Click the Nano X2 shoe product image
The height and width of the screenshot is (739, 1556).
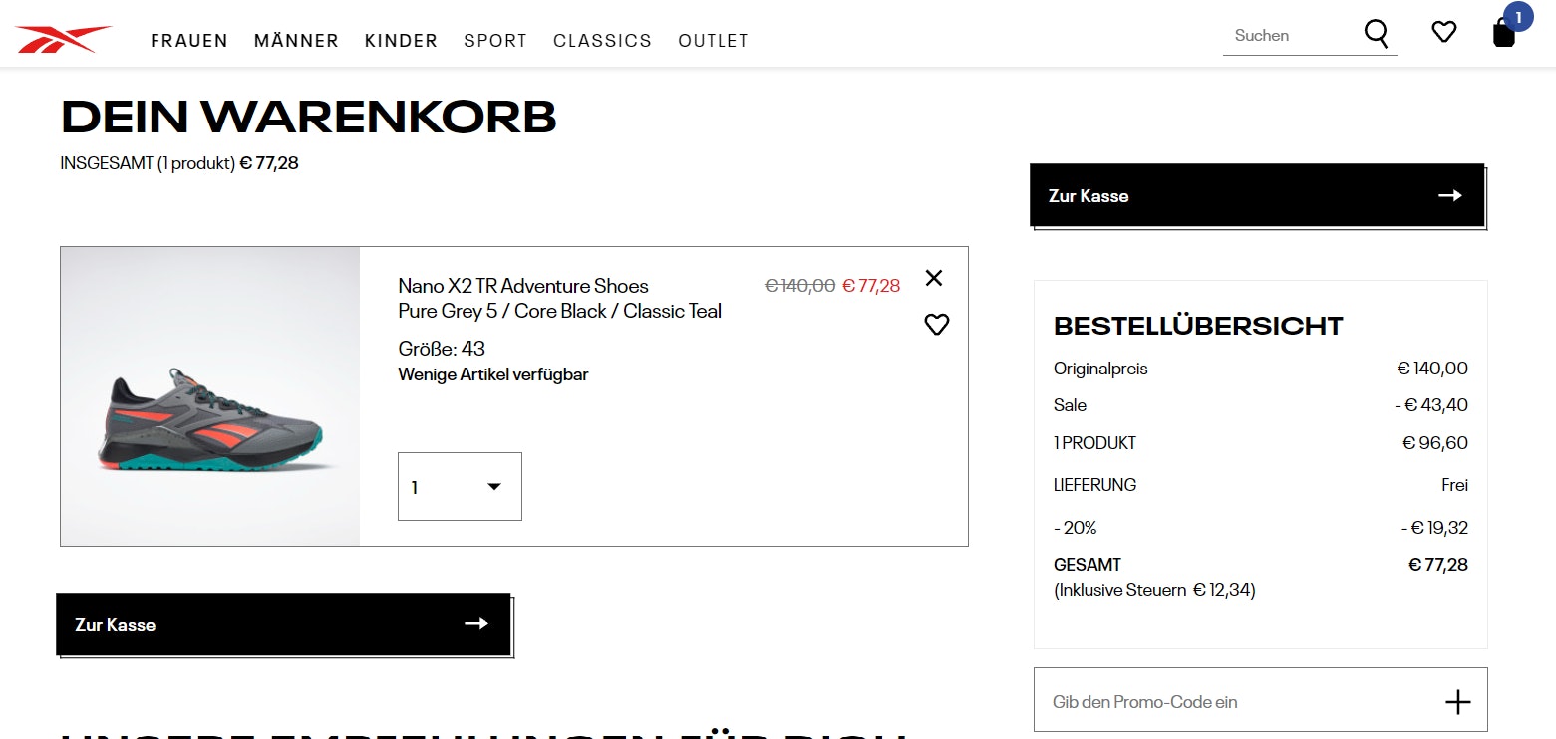pyautogui.click(x=209, y=395)
